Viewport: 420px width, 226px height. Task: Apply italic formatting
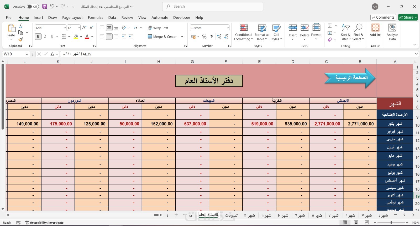(x=45, y=37)
